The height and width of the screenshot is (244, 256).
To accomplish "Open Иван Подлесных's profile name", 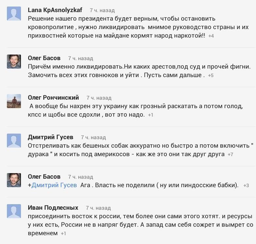I will (53, 207).
